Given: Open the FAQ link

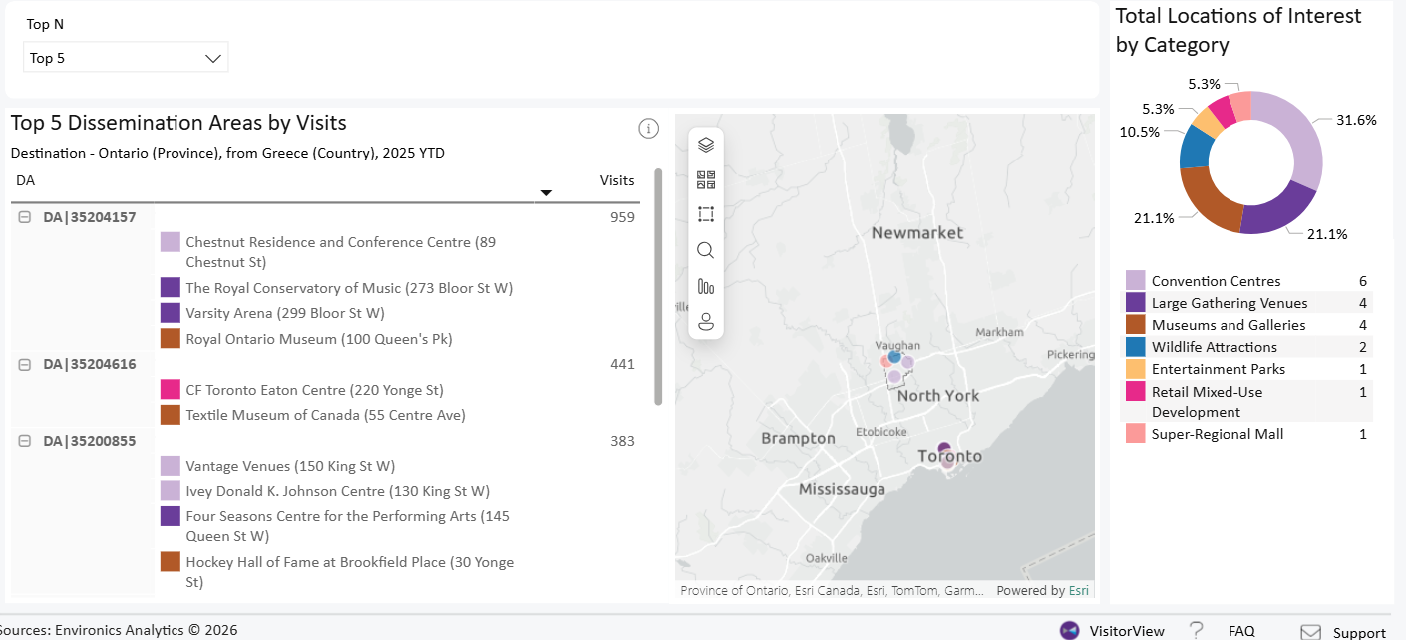Looking at the screenshot, I should 1241,631.
